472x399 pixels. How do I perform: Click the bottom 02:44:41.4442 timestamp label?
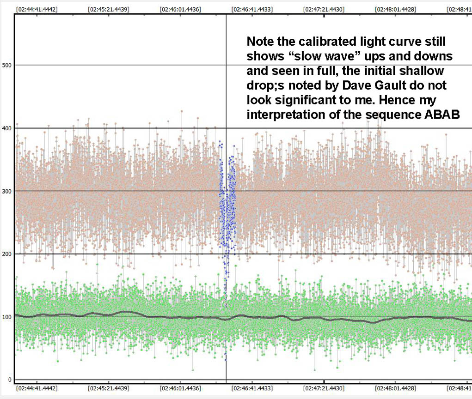coord(36,388)
